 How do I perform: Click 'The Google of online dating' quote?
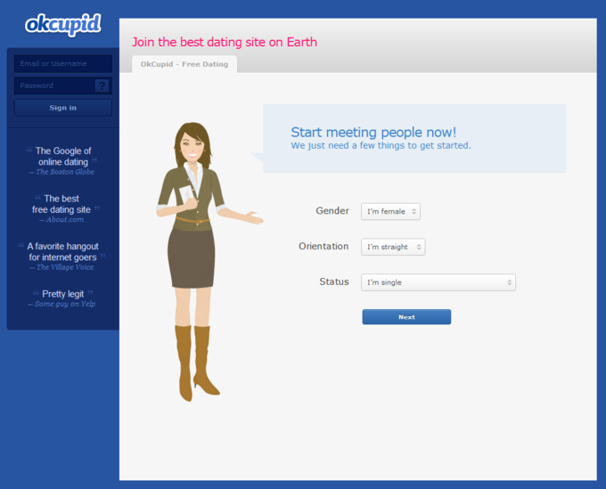pyautogui.click(x=63, y=156)
